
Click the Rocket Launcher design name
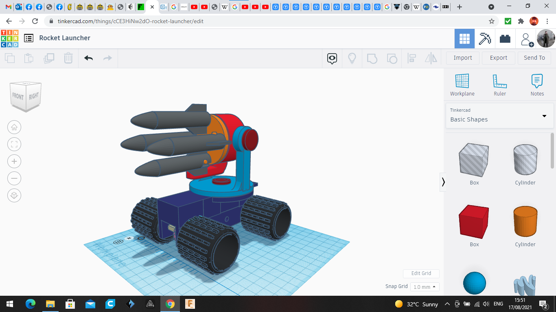65,38
